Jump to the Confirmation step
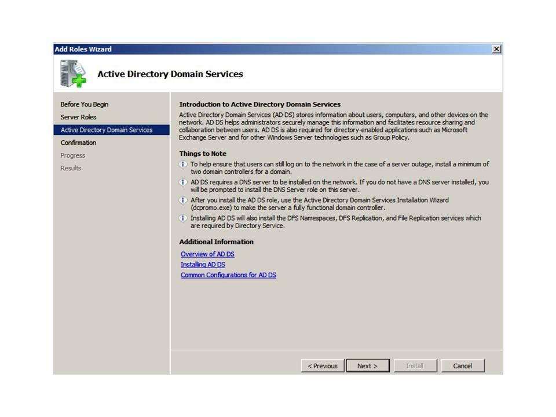The image size is (556, 417). click(x=78, y=142)
